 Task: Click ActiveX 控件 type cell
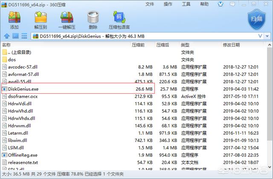[x=193, y=96]
